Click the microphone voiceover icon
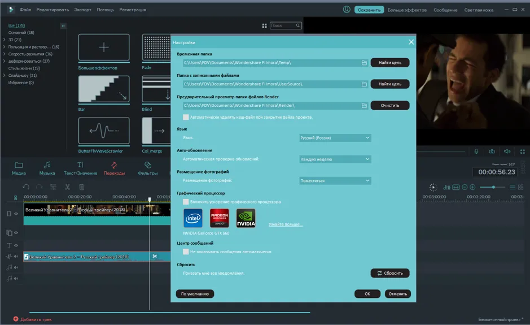Image resolution: width=530 pixels, height=325 pixels. coord(476,151)
